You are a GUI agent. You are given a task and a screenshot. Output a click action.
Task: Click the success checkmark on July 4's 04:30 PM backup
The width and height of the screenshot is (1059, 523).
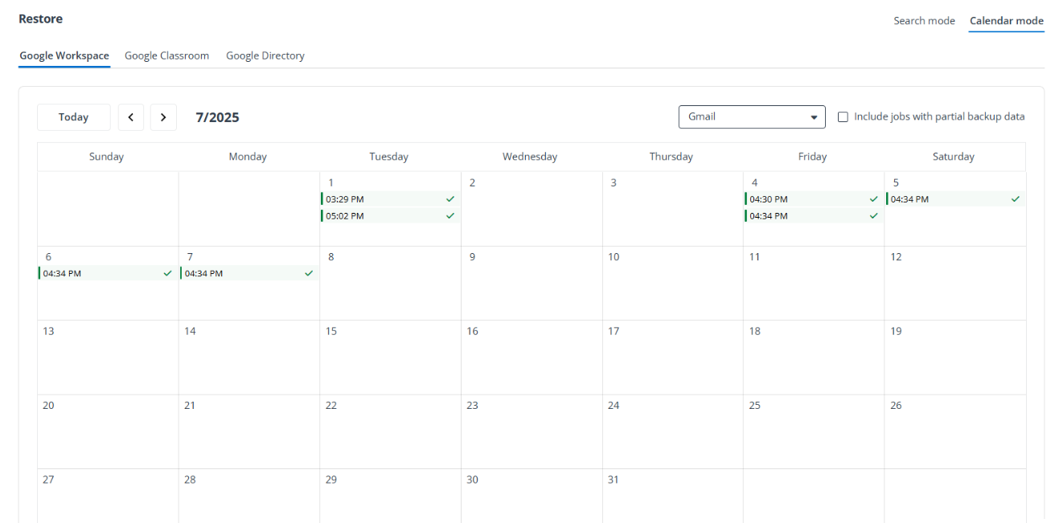pyautogui.click(x=873, y=198)
